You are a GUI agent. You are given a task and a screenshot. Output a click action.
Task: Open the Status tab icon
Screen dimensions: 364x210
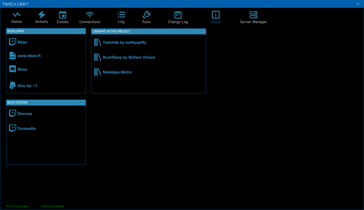pyautogui.click(x=16, y=15)
